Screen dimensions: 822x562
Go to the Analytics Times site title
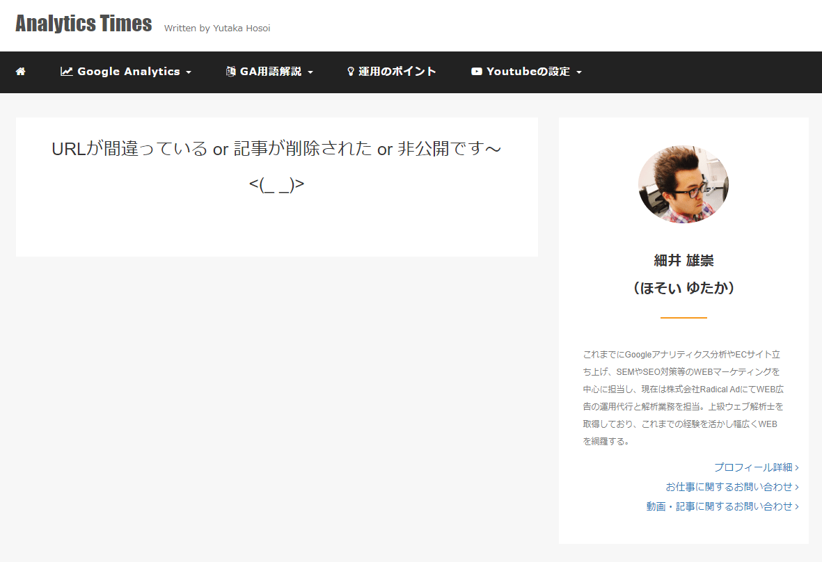pos(84,24)
